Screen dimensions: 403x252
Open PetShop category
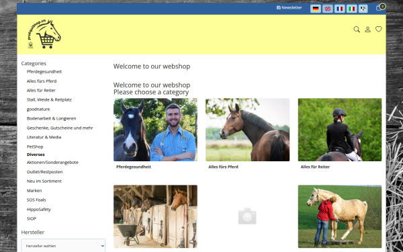coord(35,146)
